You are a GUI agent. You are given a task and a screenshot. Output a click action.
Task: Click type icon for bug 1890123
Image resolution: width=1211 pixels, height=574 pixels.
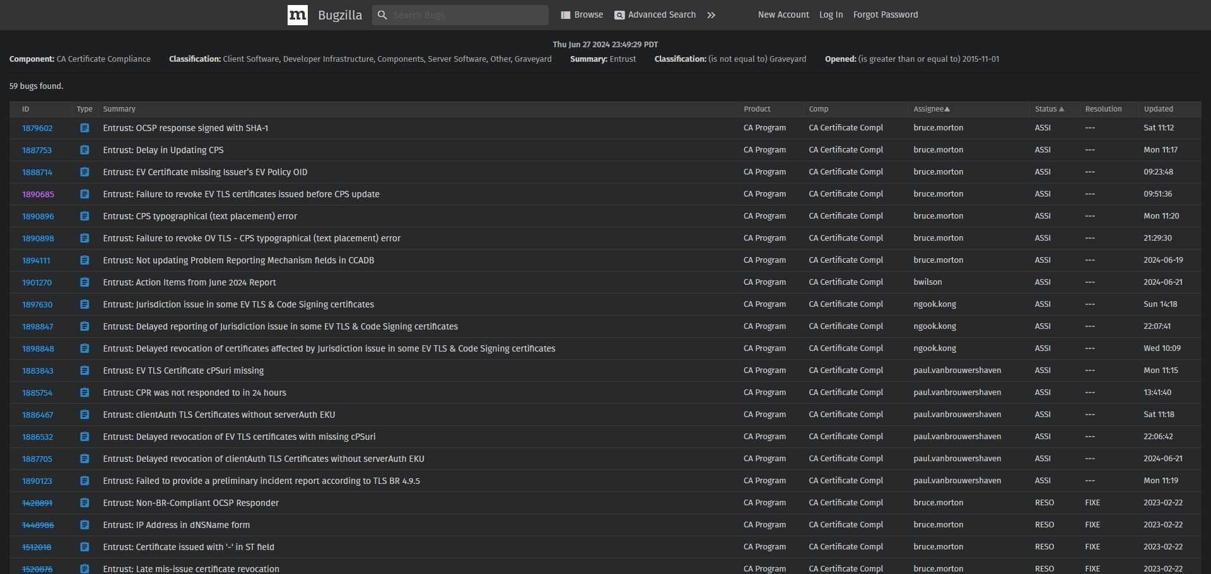85,481
